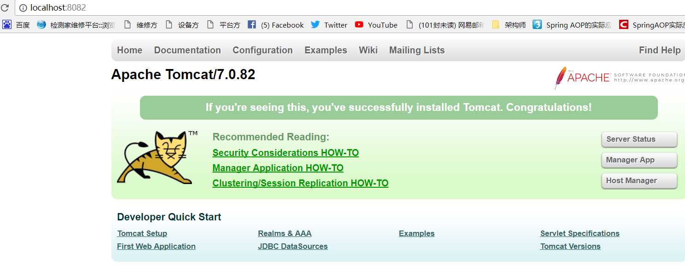Click the successfully installed Tomcat congratulations banner
Viewport: 685px width, 271px height.
[x=399, y=108]
